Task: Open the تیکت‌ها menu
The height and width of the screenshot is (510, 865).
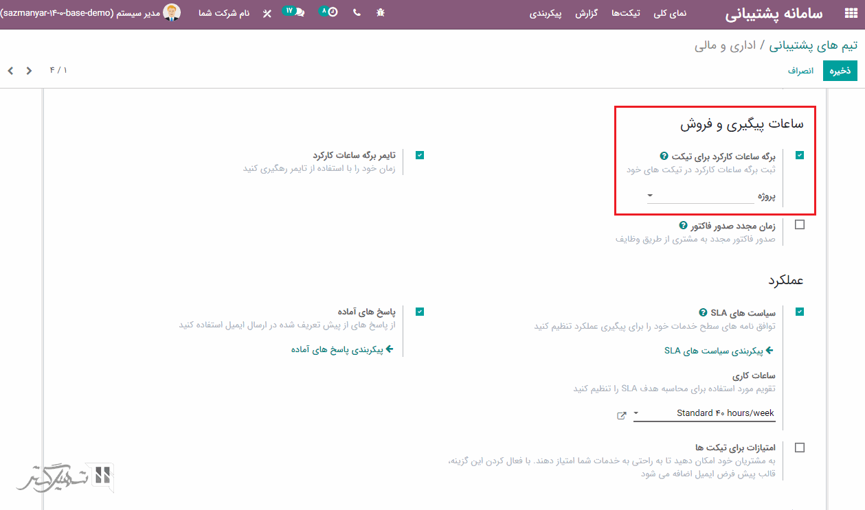Action: [x=625, y=14]
